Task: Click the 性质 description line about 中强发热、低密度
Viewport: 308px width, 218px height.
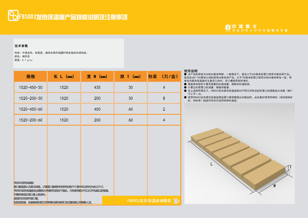Action: pos(51,53)
